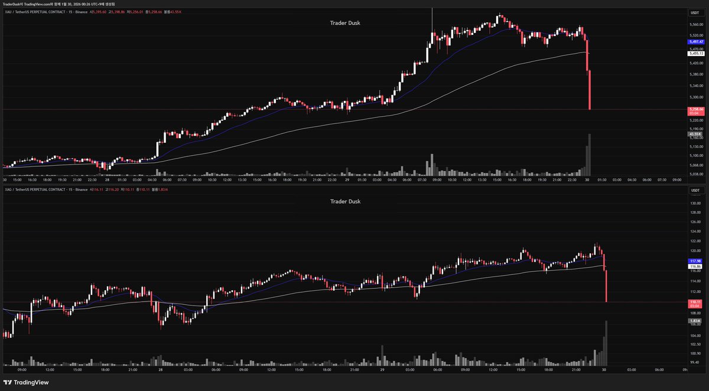Click tallest final volume bar on XAU chart
Screen dimensions: 709x391
point(590,155)
